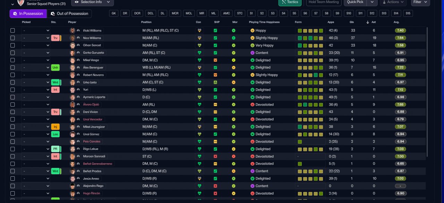Check the box next to Dani Vivian
This screenshot has height=203, width=444.
pos(12,112)
